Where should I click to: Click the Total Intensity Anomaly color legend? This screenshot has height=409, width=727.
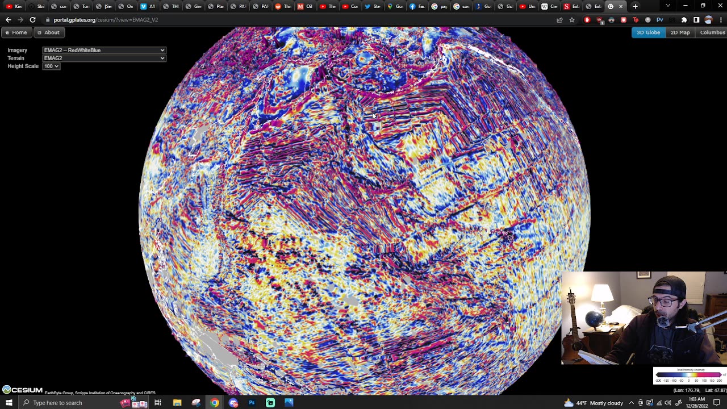click(x=690, y=375)
